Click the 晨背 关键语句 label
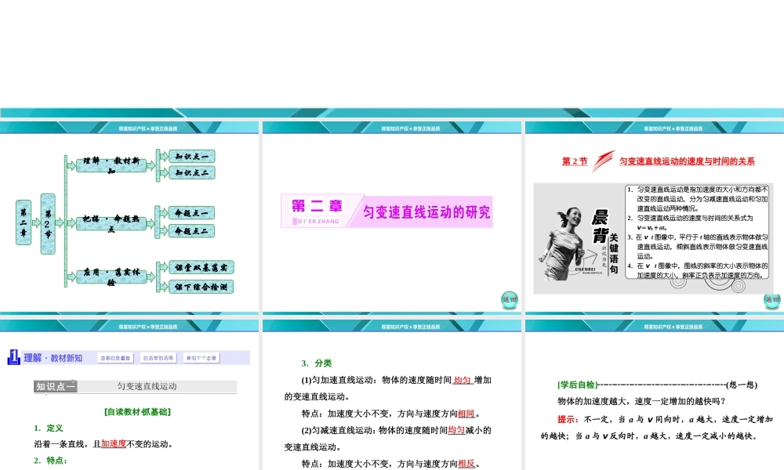The height and width of the screenshot is (470, 784). 605,242
